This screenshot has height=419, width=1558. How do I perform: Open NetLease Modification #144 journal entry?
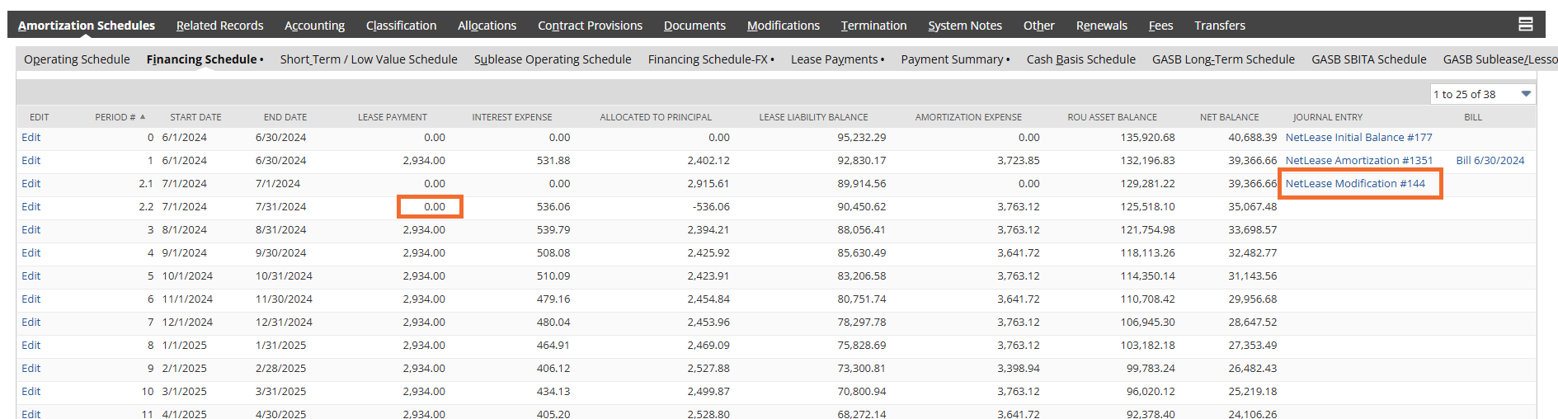click(x=1355, y=183)
